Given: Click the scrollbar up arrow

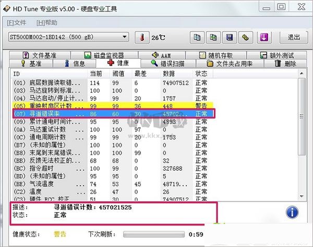Looking at the screenshot, I should coord(302,73).
